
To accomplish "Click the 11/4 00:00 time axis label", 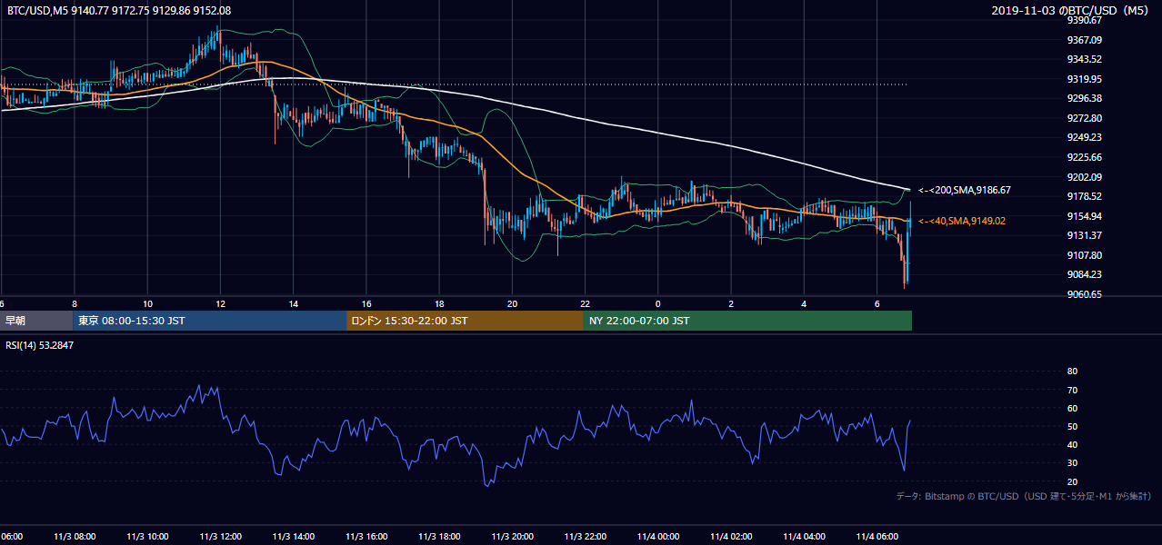I will tap(658, 536).
